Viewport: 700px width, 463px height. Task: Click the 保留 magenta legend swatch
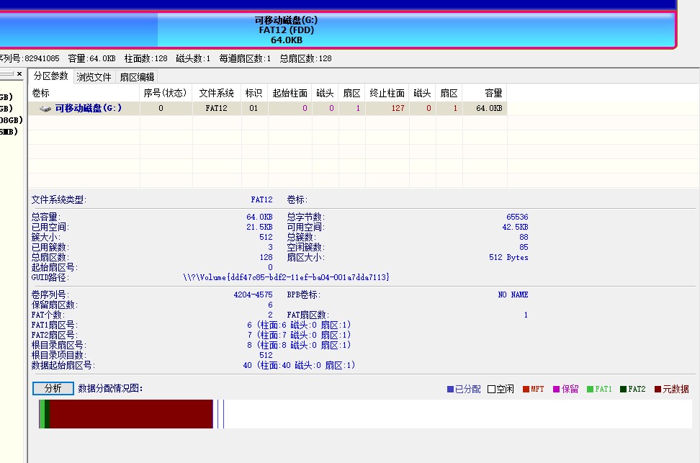point(556,390)
